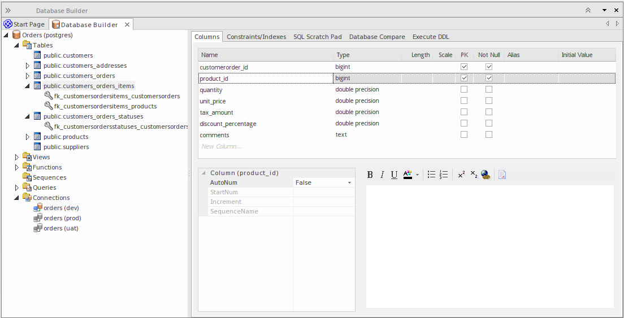624x318 pixels.
Task: Expand public.customers_addresses table node
Action: pyautogui.click(x=27, y=66)
